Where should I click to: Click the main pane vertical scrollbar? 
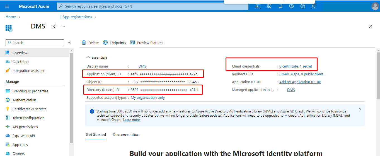click(x=378, y=75)
